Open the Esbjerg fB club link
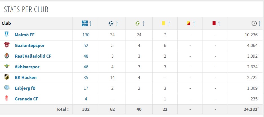Viewport: 264px width, 117px height. click(x=25, y=88)
